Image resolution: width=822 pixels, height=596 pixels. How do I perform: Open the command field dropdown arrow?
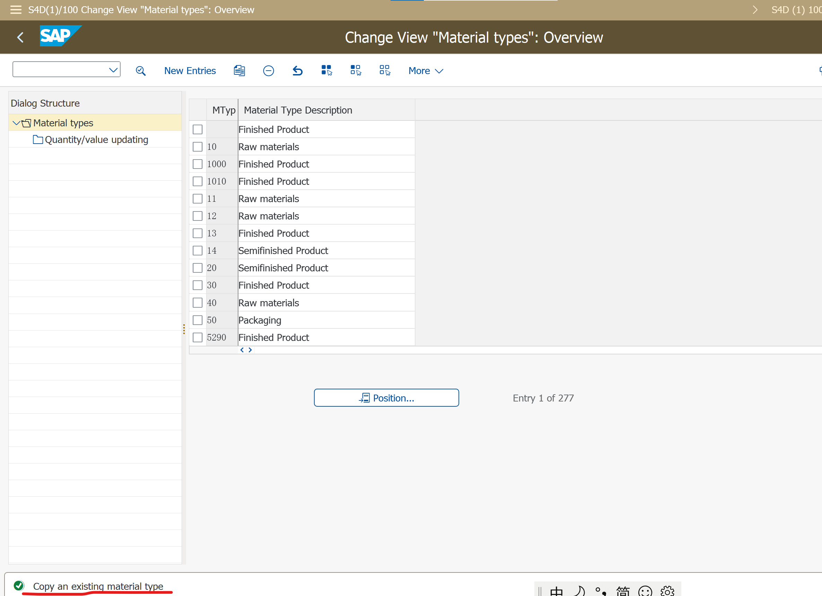pyautogui.click(x=113, y=70)
